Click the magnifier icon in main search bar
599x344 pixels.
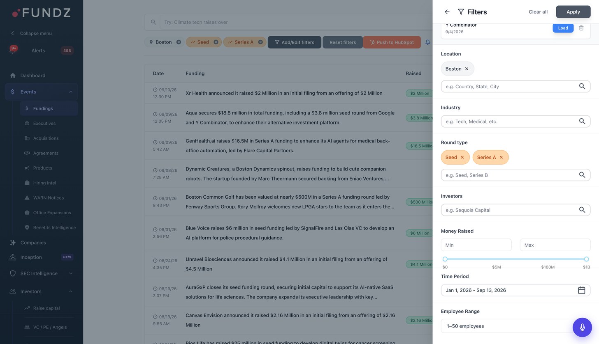(x=153, y=22)
